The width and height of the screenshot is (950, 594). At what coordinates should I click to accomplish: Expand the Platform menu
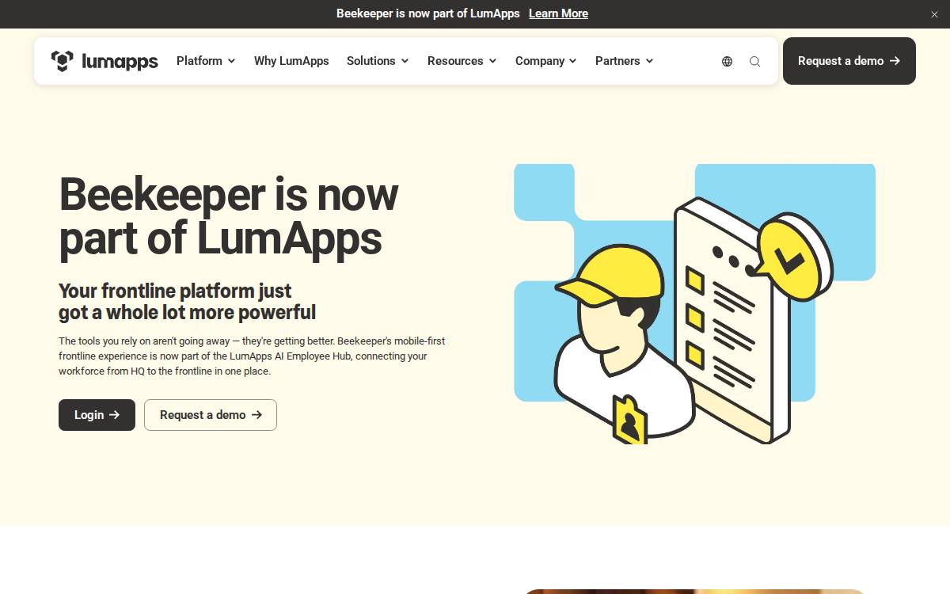pyautogui.click(x=206, y=61)
